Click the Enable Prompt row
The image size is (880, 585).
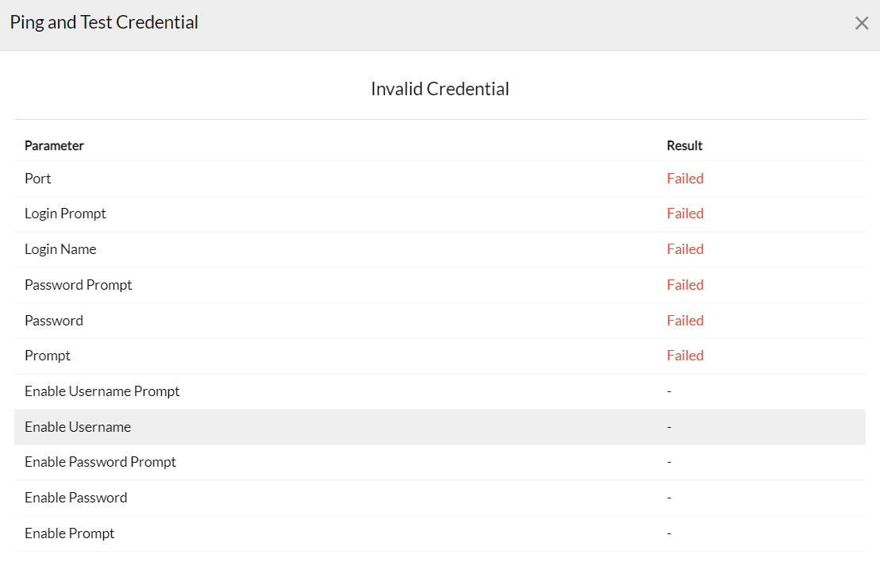pos(70,533)
